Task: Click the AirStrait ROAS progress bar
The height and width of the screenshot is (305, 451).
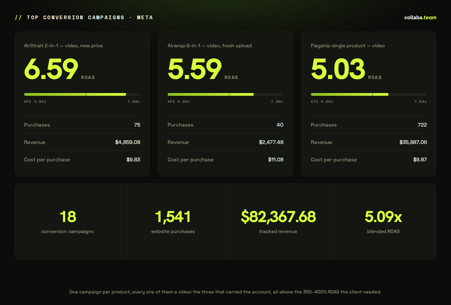Action: (x=82, y=95)
